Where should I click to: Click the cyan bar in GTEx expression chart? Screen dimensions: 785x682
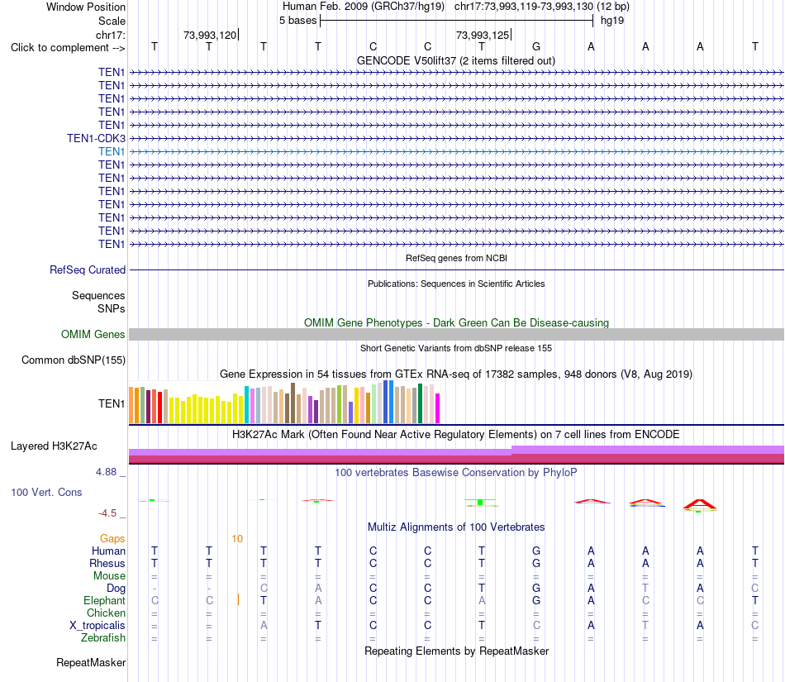246,404
